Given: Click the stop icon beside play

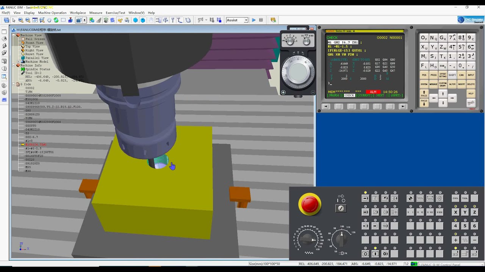Looking at the screenshot, I should click(x=261, y=20).
